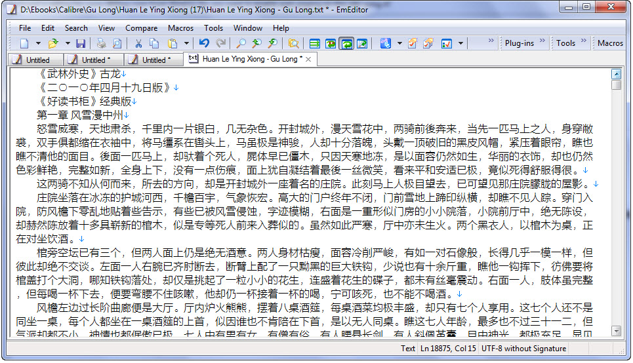
Task: Expand the Open file dropdown arrow
Action: (68, 43)
